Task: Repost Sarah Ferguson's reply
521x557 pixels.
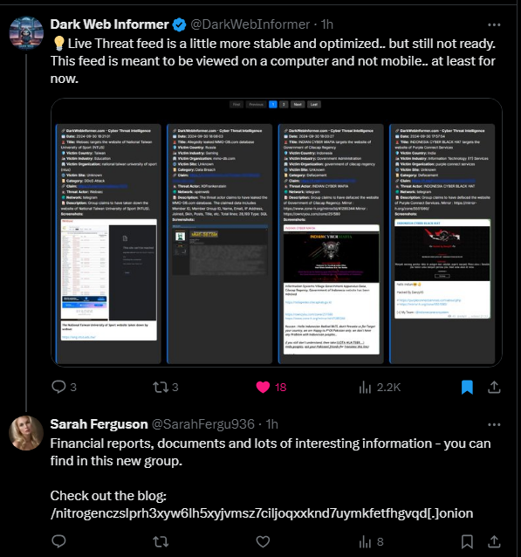Action: 161,542
